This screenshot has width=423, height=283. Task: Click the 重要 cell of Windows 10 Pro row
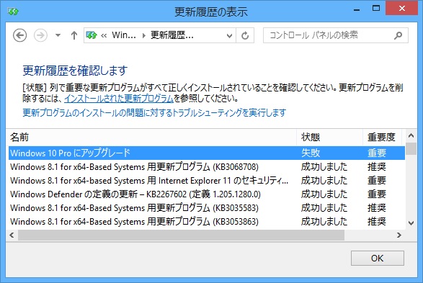pyautogui.click(x=377, y=153)
